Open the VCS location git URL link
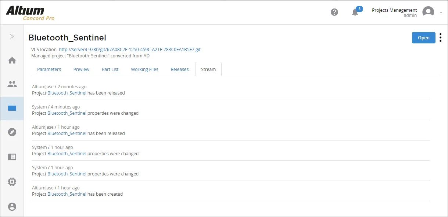Image resolution: width=448 pixels, height=217 pixels. point(130,49)
